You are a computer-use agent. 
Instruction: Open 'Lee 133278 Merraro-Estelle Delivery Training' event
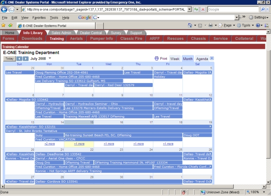pyautogui.click(x=109, y=108)
